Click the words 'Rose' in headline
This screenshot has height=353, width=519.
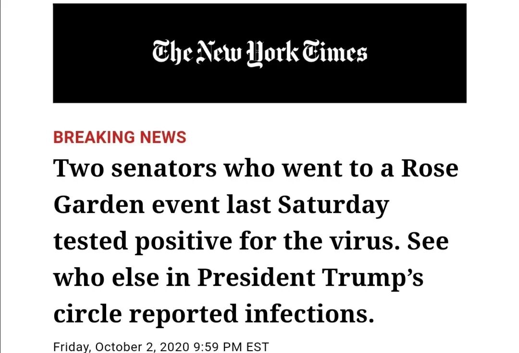[430, 168]
